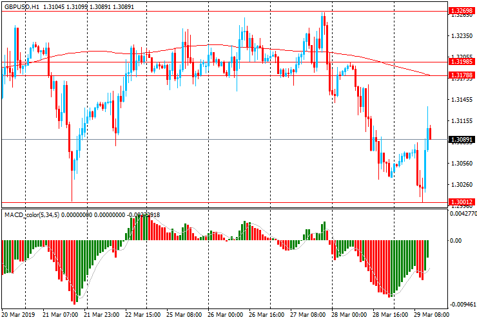Click the 26 Mar 16:00 time label
Image resolution: width=477 pixels, height=322 pixels.
(267, 314)
